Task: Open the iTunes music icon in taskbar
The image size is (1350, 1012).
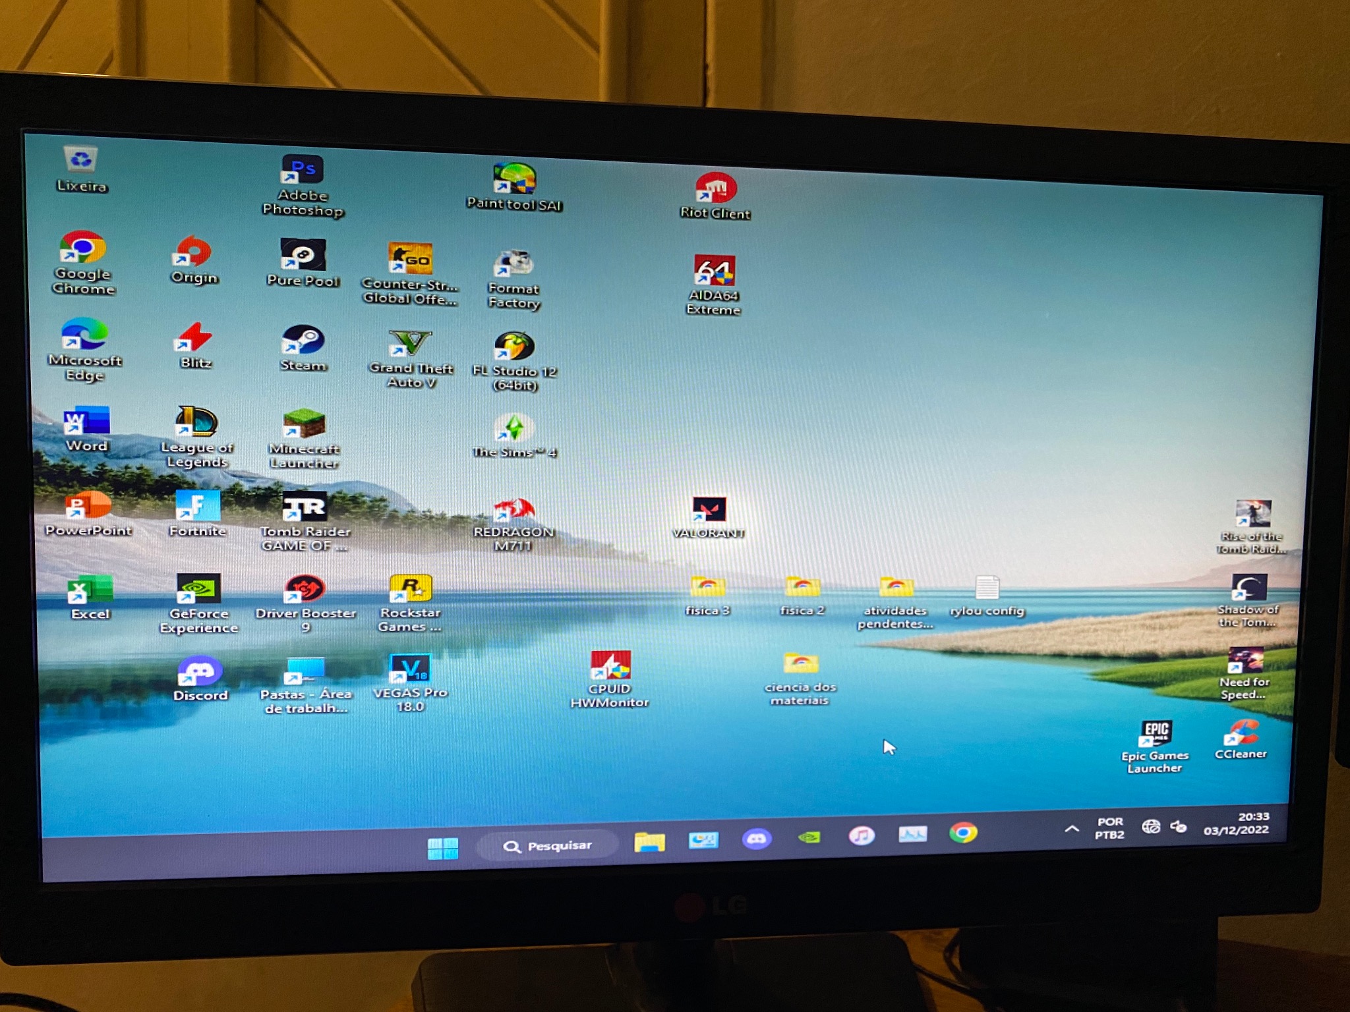Action: (862, 835)
